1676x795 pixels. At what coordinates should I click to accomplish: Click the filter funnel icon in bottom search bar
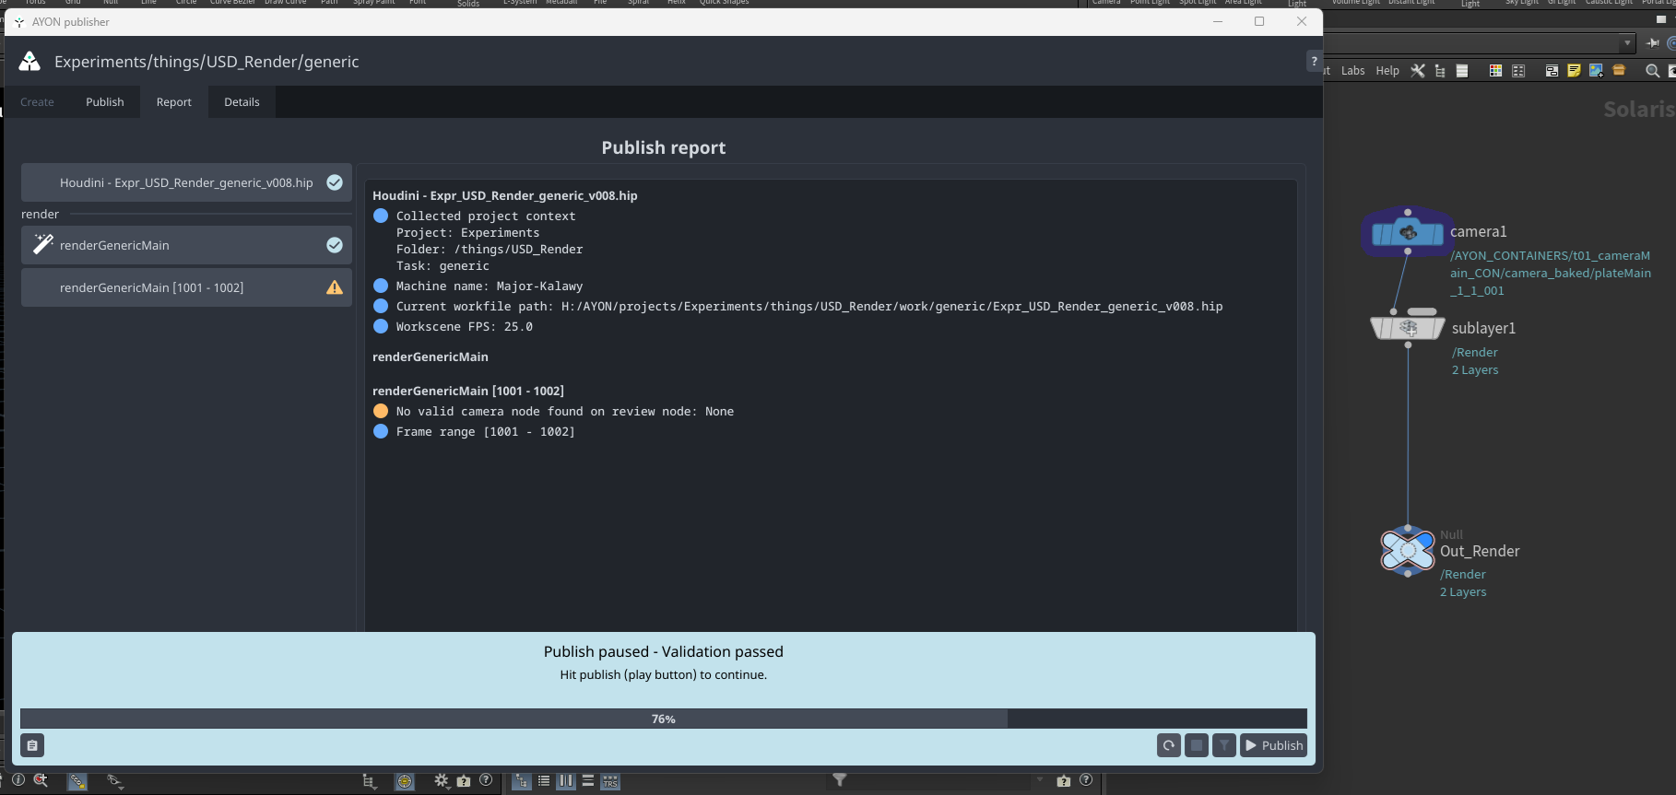pos(840,779)
